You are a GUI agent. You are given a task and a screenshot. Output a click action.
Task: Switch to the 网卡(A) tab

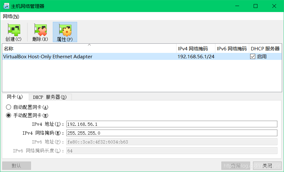pyautogui.click(x=15, y=97)
